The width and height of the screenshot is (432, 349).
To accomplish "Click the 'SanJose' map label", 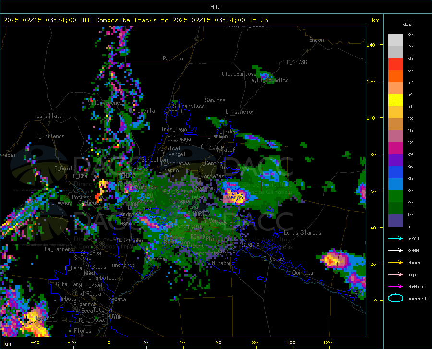I will (x=215, y=100).
